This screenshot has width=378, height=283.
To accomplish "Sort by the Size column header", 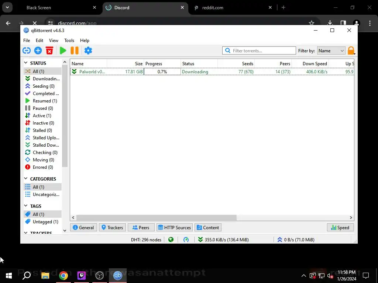I will tap(126, 63).
